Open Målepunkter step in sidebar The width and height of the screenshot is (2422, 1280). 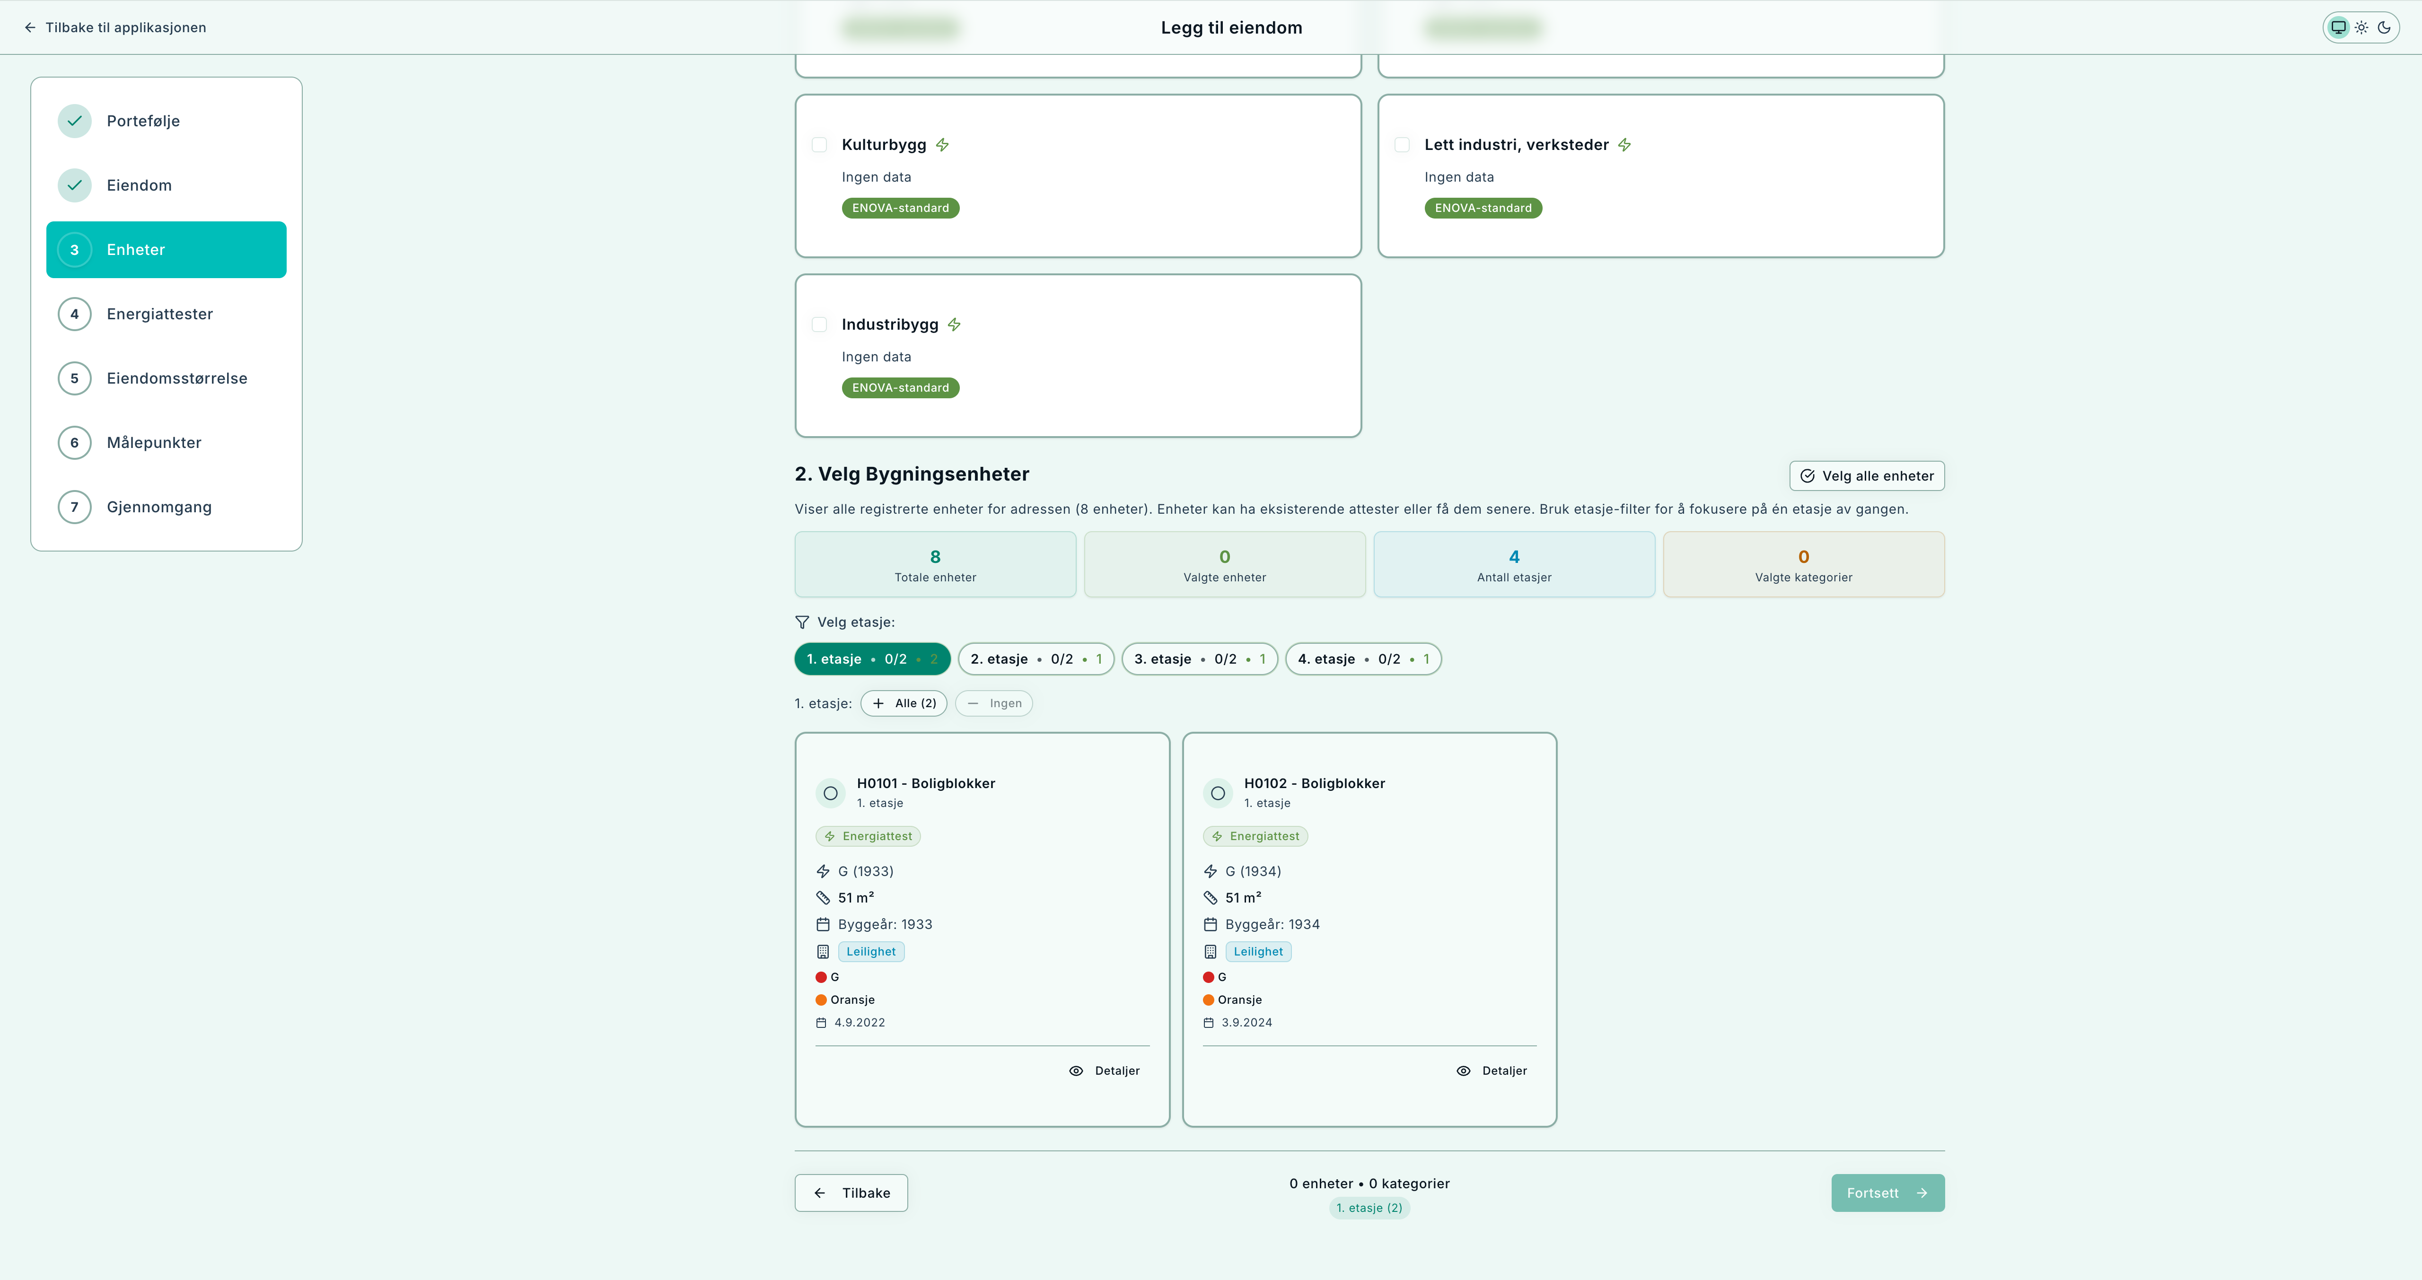[x=154, y=443]
